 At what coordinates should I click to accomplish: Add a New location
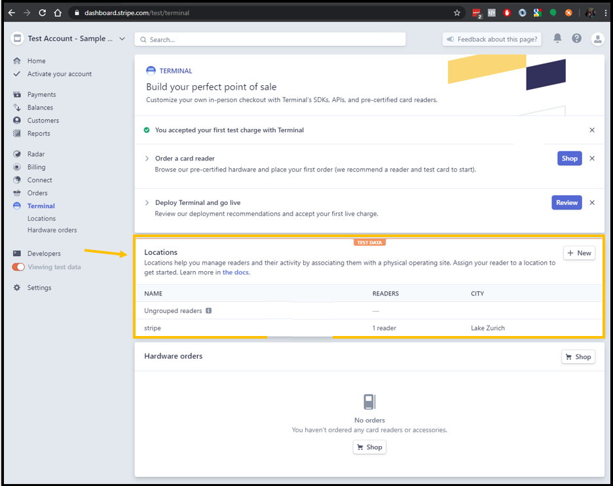pyautogui.click(x=580, y=253)
